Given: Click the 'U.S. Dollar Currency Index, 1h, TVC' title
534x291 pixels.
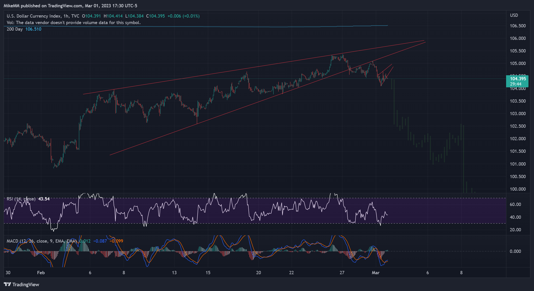Looking at the screenshot, I should point(43,16).
